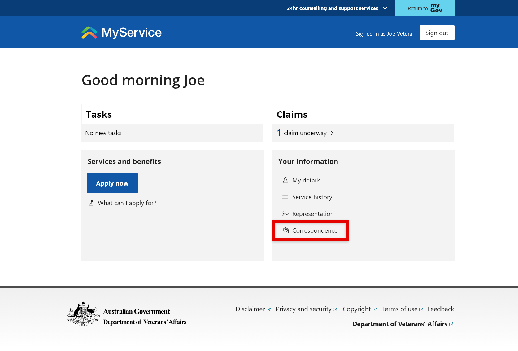The height and width of the screenshot is (351, 518).
Task: Click the Tasks heading
Action: pyautogui.click(x=99, y=115)
